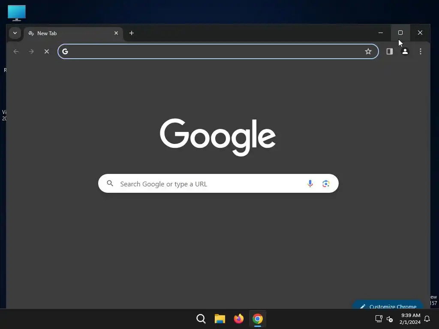Screen dimensions: 439x329
Task: Switch to the New Tab tab
Action: coord(73,33)
